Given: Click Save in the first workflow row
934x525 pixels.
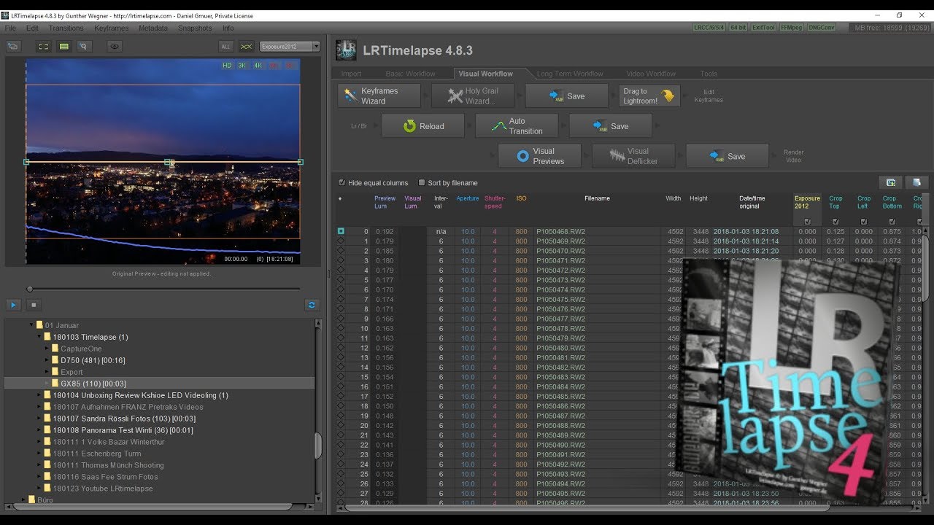Looking at the screenshot, I should pos(567,96).
